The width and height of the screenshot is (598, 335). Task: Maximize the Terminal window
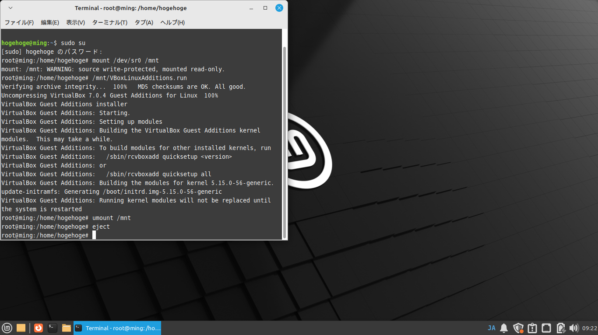[265, 8]
